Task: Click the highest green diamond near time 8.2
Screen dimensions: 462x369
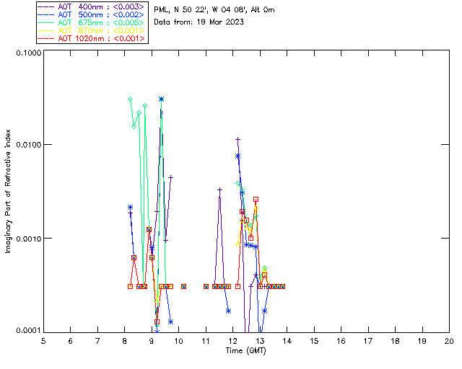Action: 130,99
